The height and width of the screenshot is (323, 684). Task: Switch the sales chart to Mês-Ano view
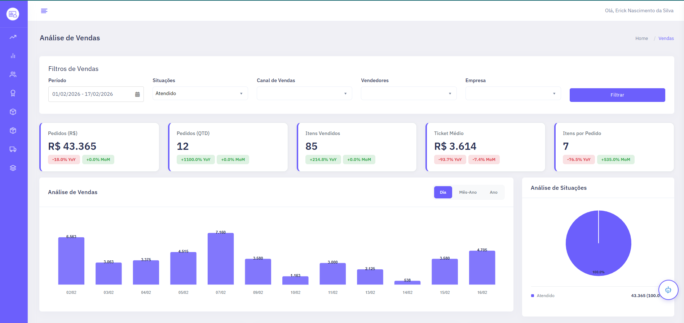[468, 192]
